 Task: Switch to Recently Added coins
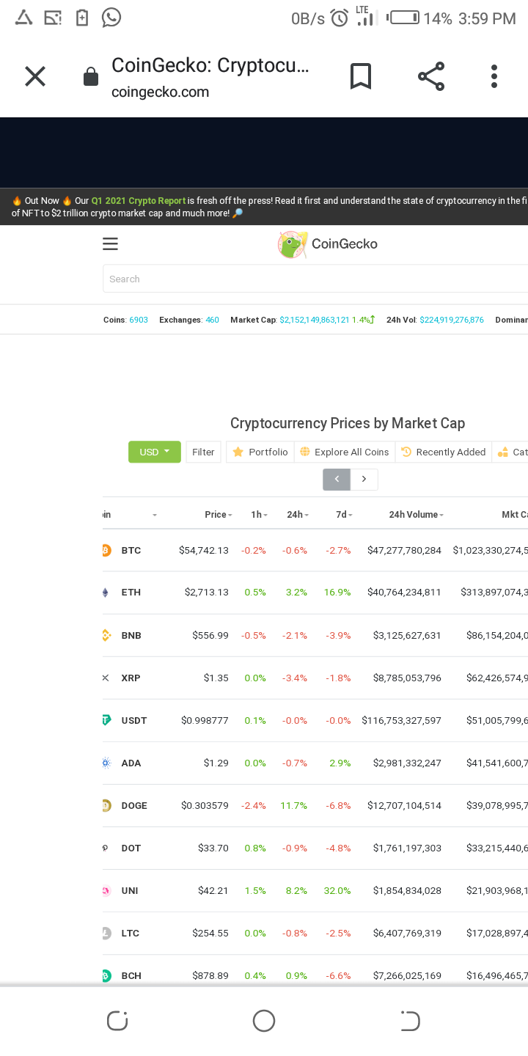(444, 452)
